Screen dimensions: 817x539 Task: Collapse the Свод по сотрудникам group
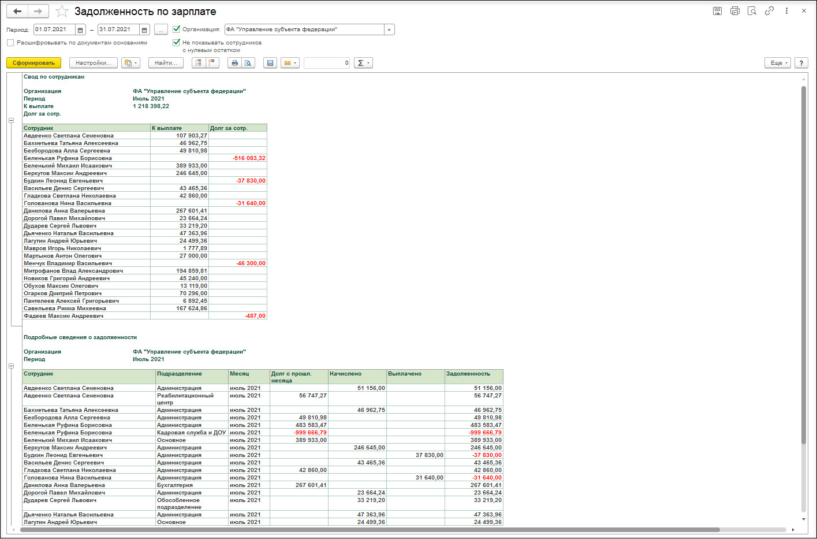point(11,121)
